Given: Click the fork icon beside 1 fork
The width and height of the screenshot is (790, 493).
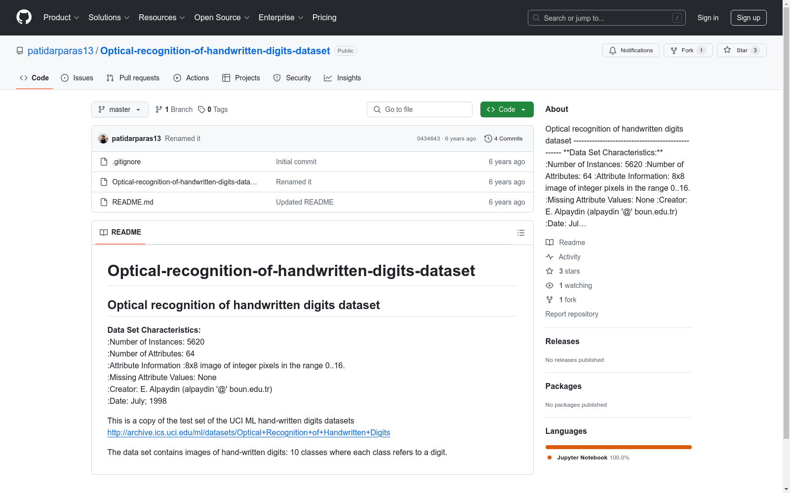Looking at the screenshot, I should click(550, 300).
